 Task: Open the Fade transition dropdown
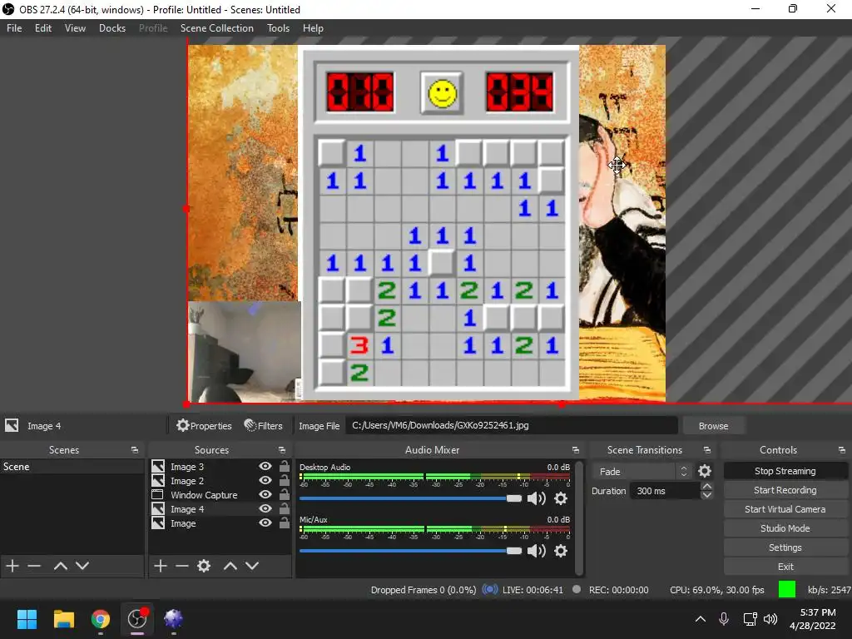pyautogui.click(x=641, y=471)
